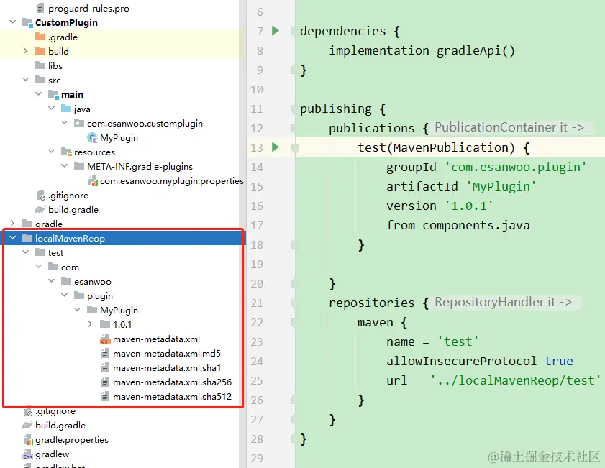This screenshot has width=605, height=468.
Task: Click line number 29 in gutter
Action: coord(257,459)
